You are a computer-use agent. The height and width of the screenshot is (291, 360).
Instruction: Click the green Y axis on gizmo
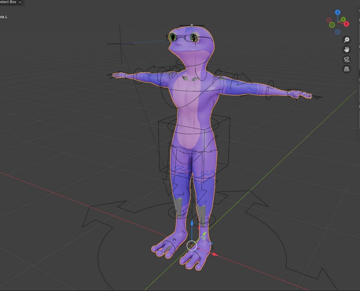pyautogui.click(x=343, y=19)
